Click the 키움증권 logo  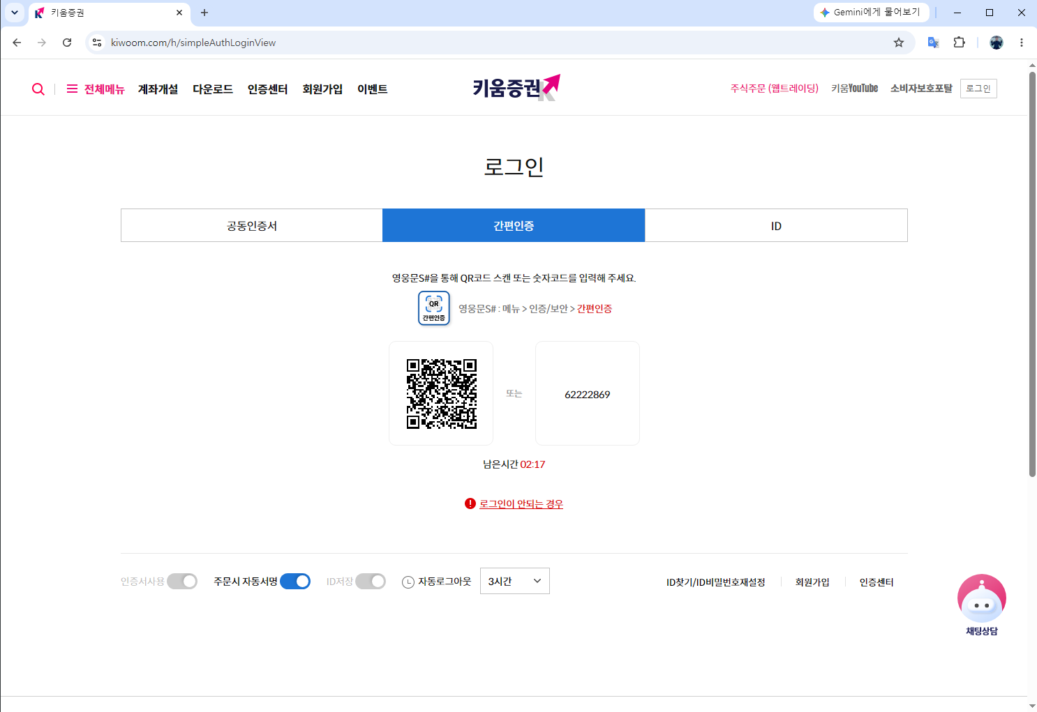coord(516,88)
